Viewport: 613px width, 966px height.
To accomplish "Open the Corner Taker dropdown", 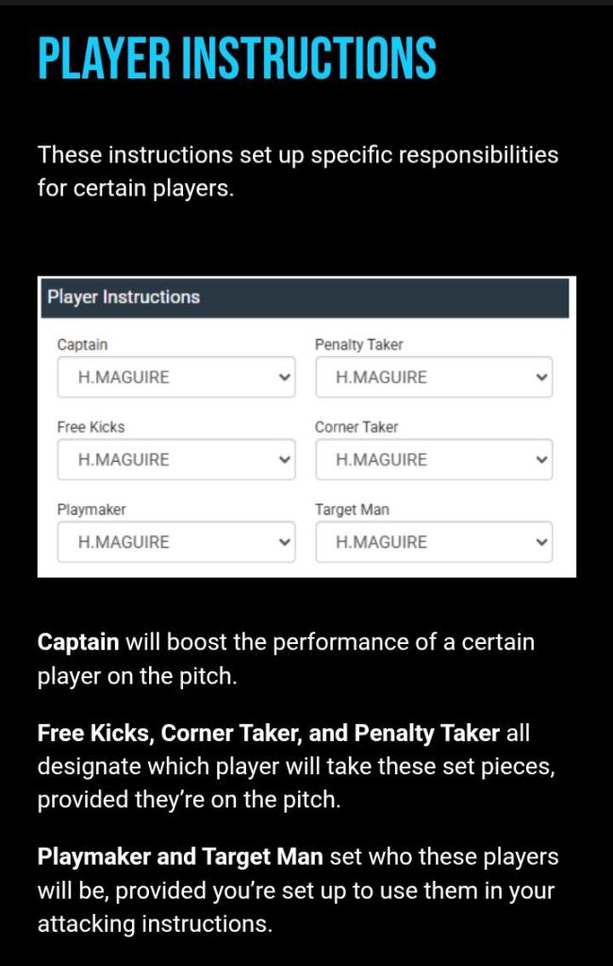I will pos(434,460).
